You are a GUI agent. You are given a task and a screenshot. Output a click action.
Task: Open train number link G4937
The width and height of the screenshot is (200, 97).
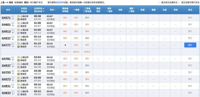click(6, 66)
